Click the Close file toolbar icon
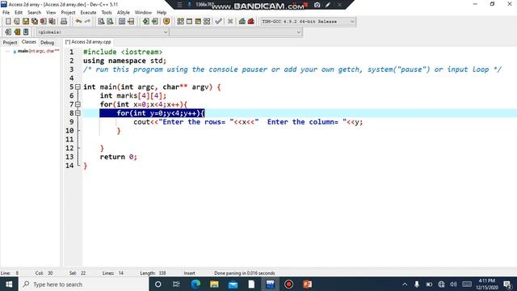517x291 pixels. (43, 22)
